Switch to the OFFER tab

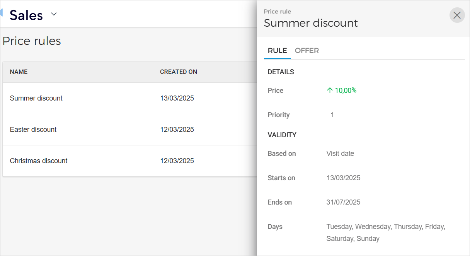click(307, 51)
